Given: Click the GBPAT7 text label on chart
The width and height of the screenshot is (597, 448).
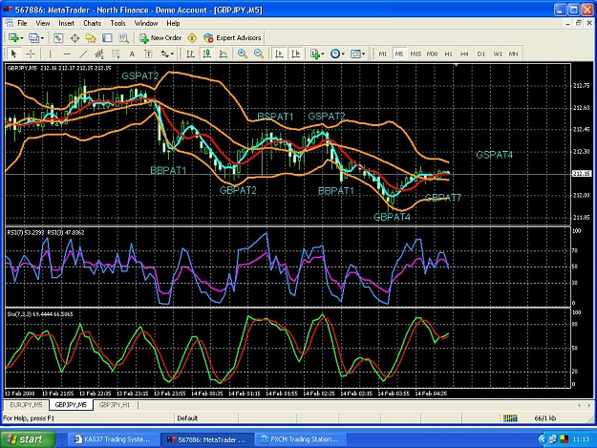Looking at the screenshot, I should click(x=443, y=198).
